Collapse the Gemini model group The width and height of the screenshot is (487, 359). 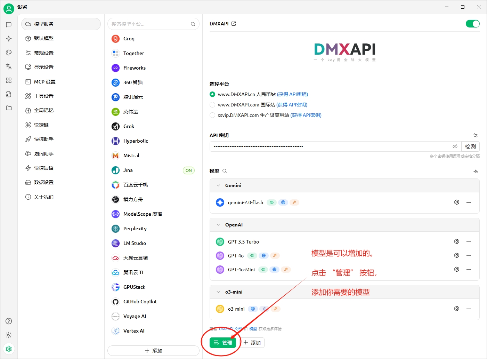(x=218, y=185)
